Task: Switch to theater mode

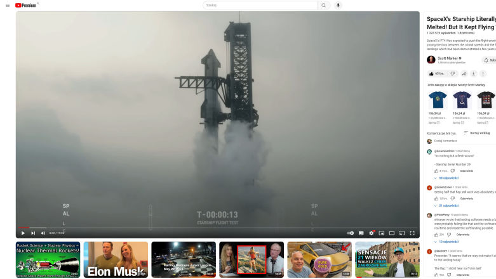Action: coord(392,233)
